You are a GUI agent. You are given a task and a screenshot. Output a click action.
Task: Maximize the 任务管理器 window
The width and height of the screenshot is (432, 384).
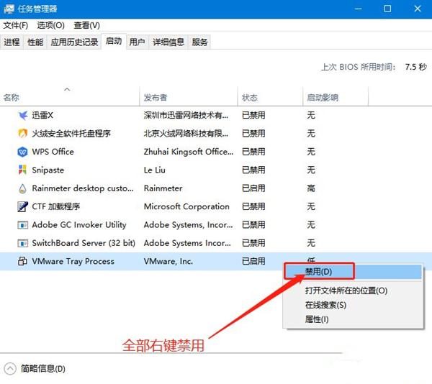coord(387,9)
